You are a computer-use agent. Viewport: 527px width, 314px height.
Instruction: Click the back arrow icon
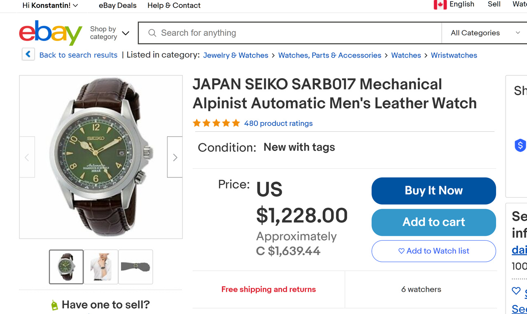(x=28, y=54)
